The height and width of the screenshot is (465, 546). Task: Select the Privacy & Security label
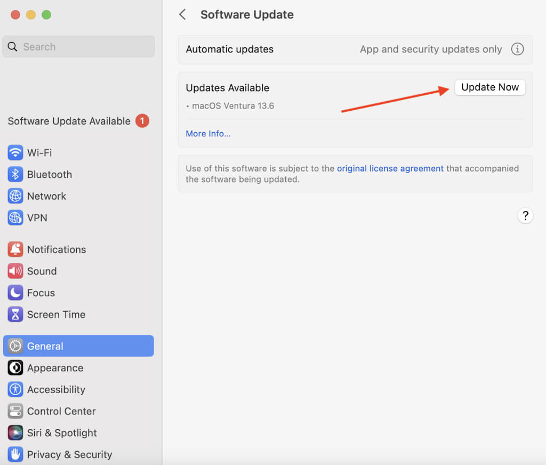[x=70, y=454]
